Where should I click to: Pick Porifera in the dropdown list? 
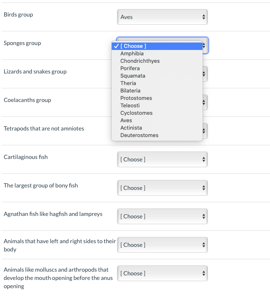tap(130, 69)
